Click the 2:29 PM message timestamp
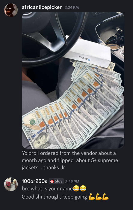This screenshot has height=210, width=133. 72,181
